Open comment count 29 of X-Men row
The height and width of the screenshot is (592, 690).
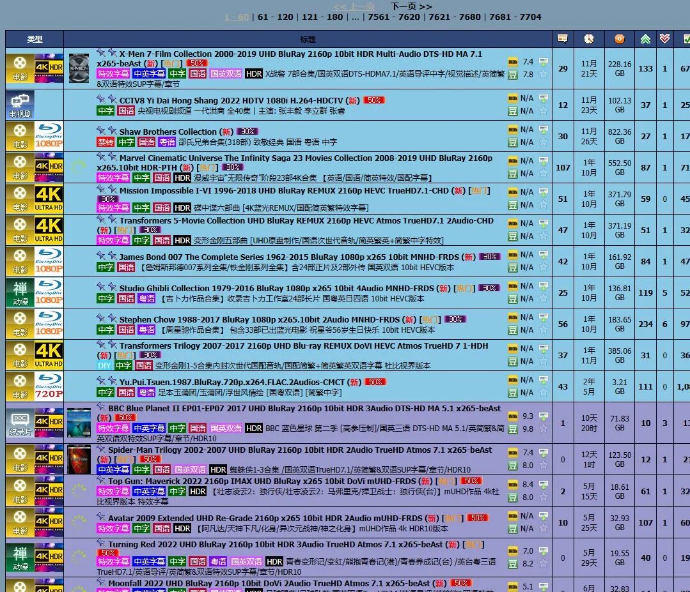(x=563, y=68)
